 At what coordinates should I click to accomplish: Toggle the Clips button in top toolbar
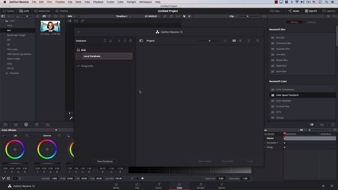click(275, 11)
